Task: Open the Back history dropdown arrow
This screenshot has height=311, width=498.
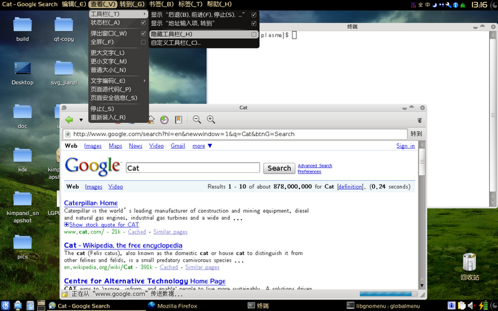Action: tap(81, 120)
